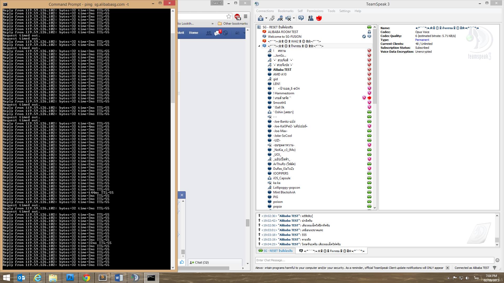Open the Permissions menu
The height and width of the screenshot is (283, 504).
click(x=315, y=11)
